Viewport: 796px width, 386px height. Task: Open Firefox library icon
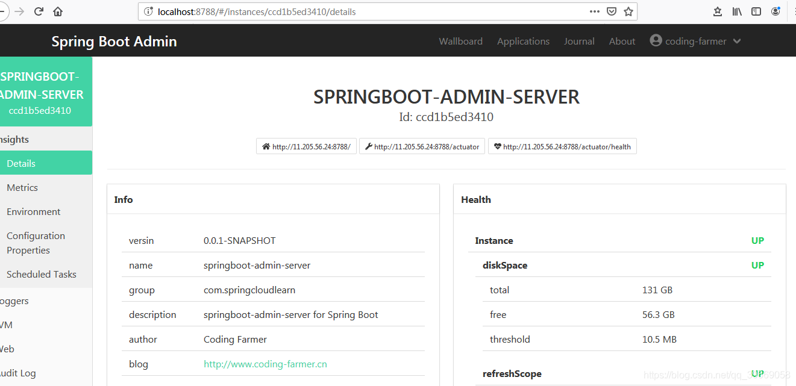click(737, 11)
